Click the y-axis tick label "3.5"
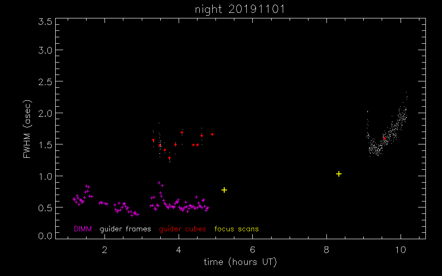The width and height of the screenshot is (442, 276). click(45, 22)
